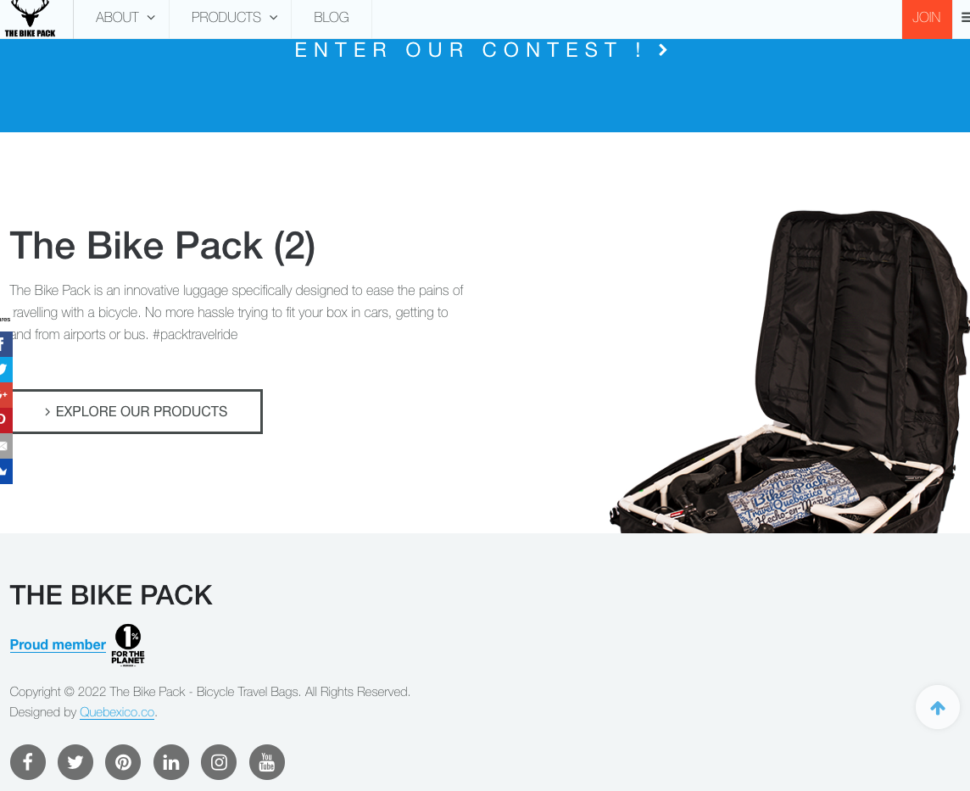Open the Instagram footer icon
Viewport: 970px width, 791px height.
pyautogui.click(x=219, y=762)
